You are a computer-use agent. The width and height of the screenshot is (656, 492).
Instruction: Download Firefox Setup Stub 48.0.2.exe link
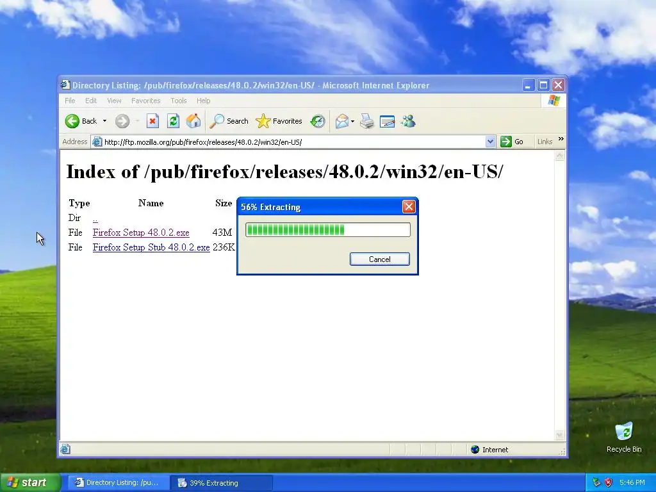pos(151,247)
